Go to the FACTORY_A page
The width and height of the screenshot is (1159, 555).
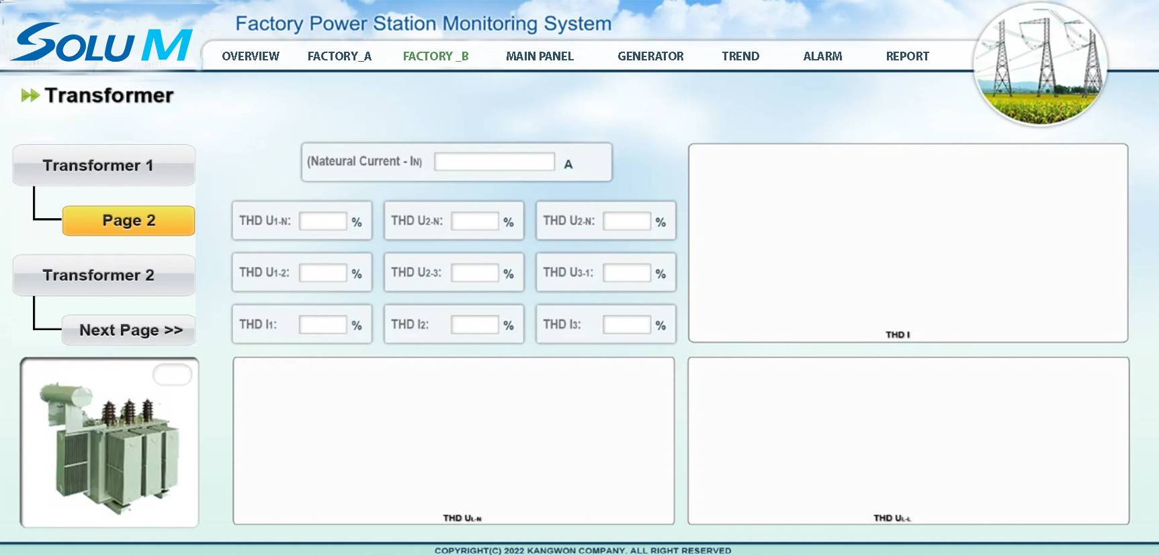coord(339,56)
